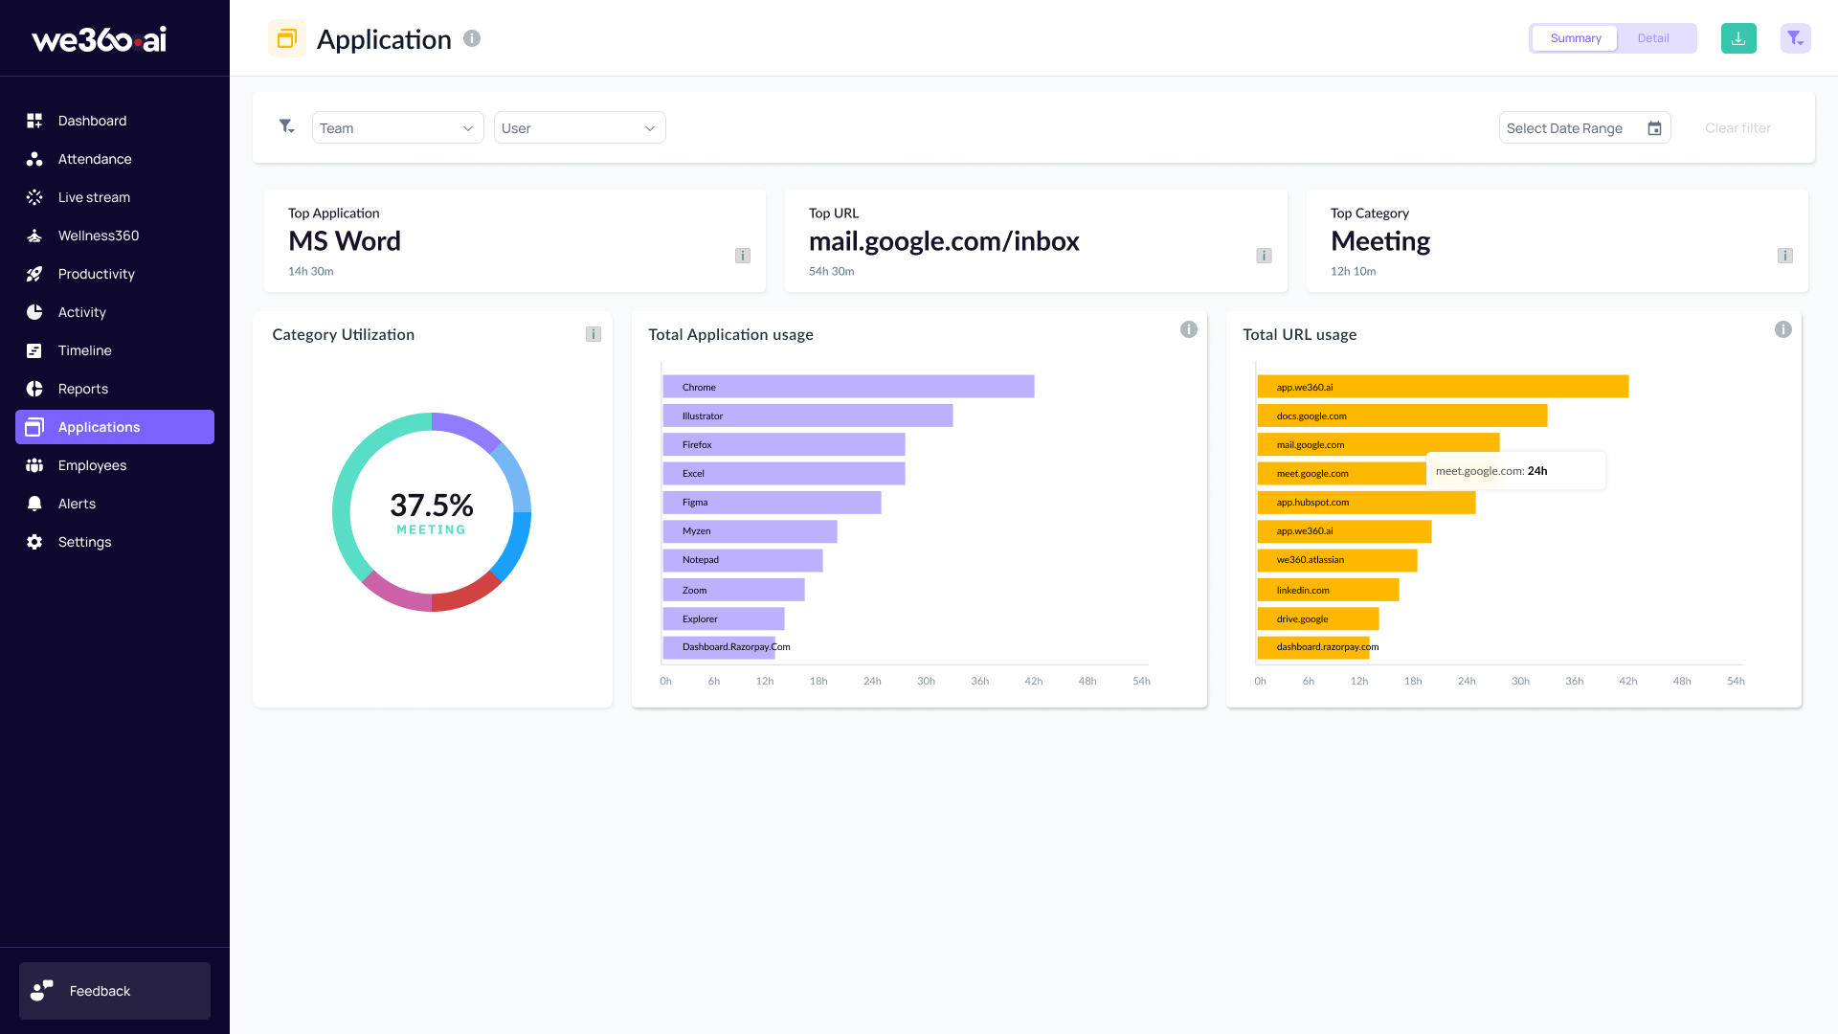Click info icon on Total URL usage
The image size is (1838, 1034).
point(1783,329)
